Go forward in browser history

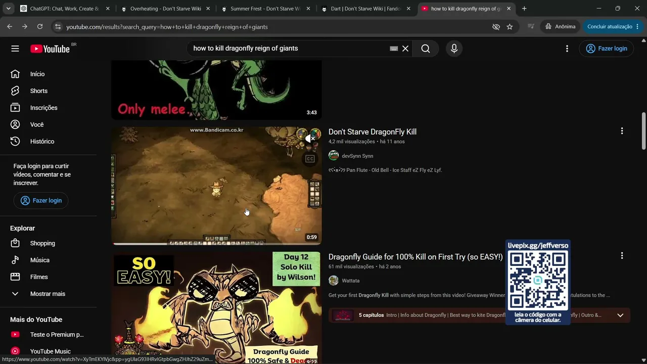coord(25,27)
